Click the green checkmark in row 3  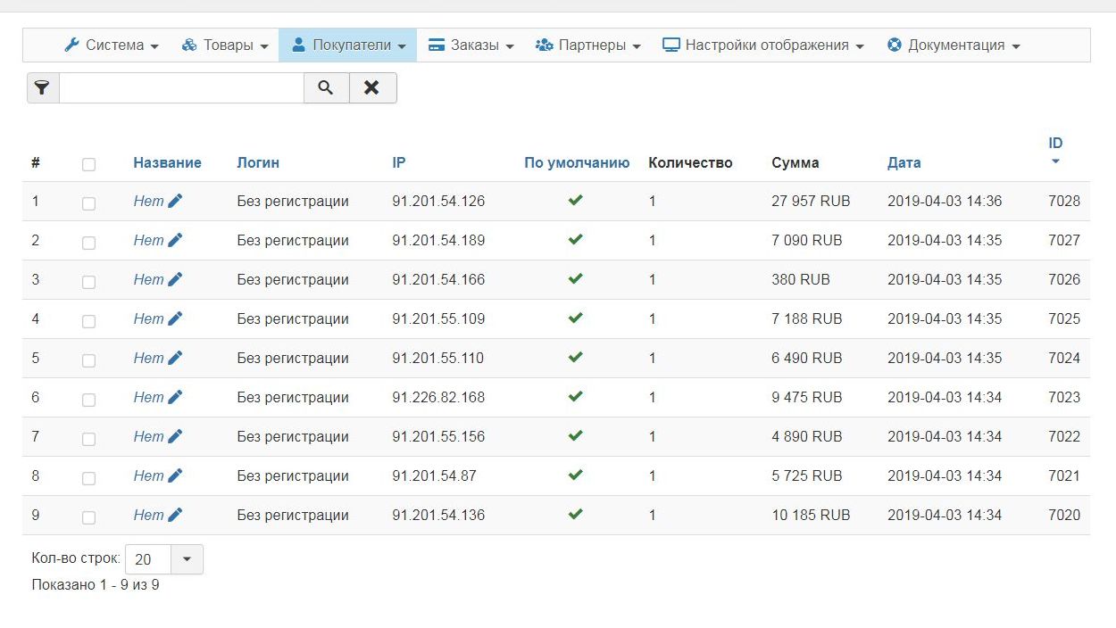pyautogui.click(x=576, y=279)
